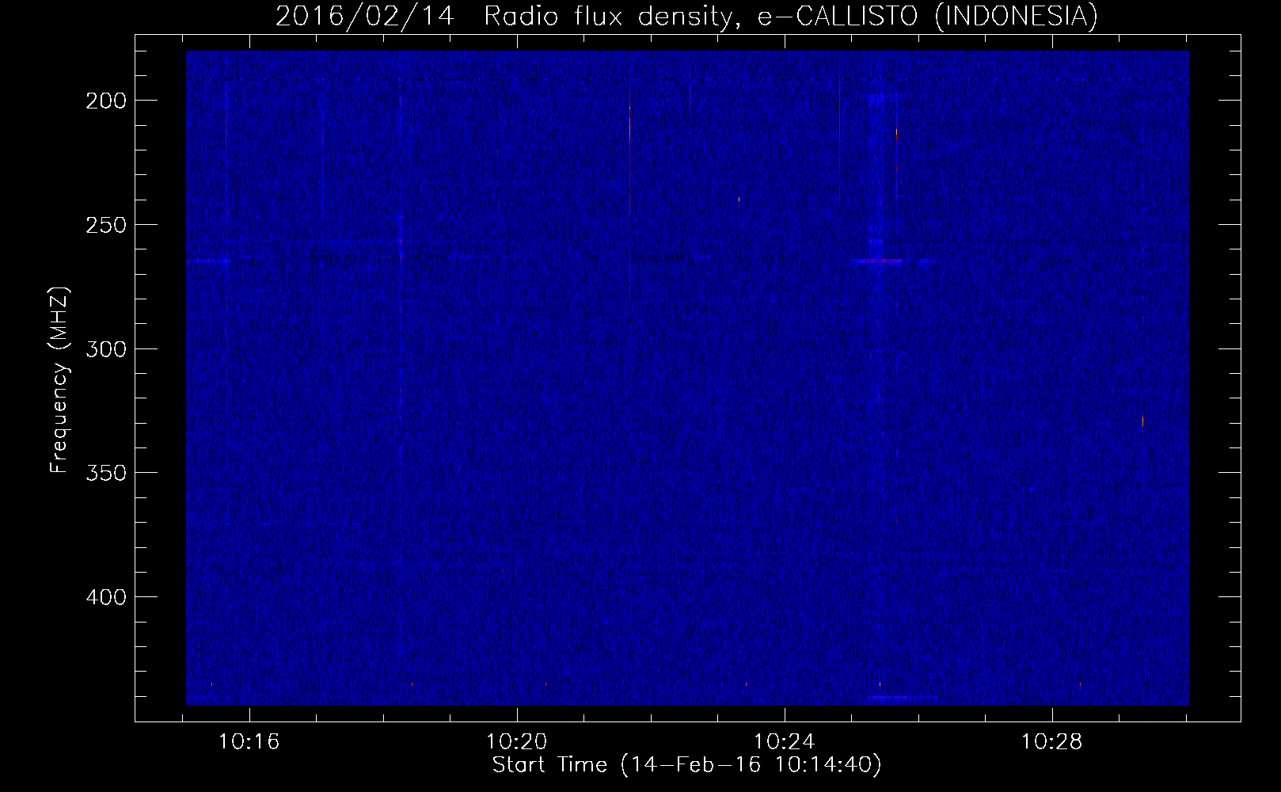Screen dimensions: 1281x792
Task: Click the 10:16 time tick label
Action: click(250, 742)
